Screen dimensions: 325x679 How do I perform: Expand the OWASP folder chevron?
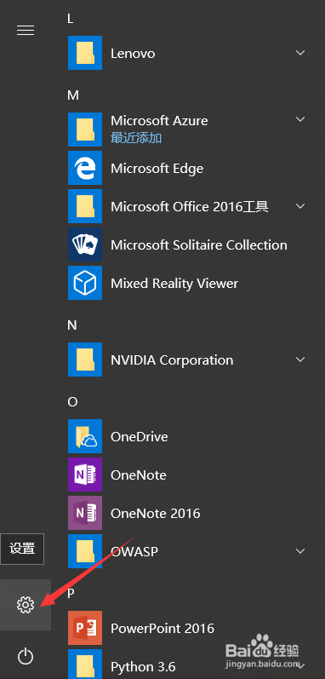(x=300, y=551)
